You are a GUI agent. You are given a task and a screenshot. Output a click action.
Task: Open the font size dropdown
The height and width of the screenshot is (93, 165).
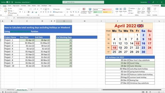tap(33, 9)
